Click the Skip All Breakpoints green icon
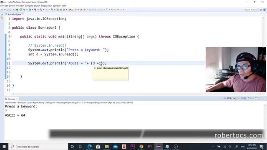 click(17, 10)
